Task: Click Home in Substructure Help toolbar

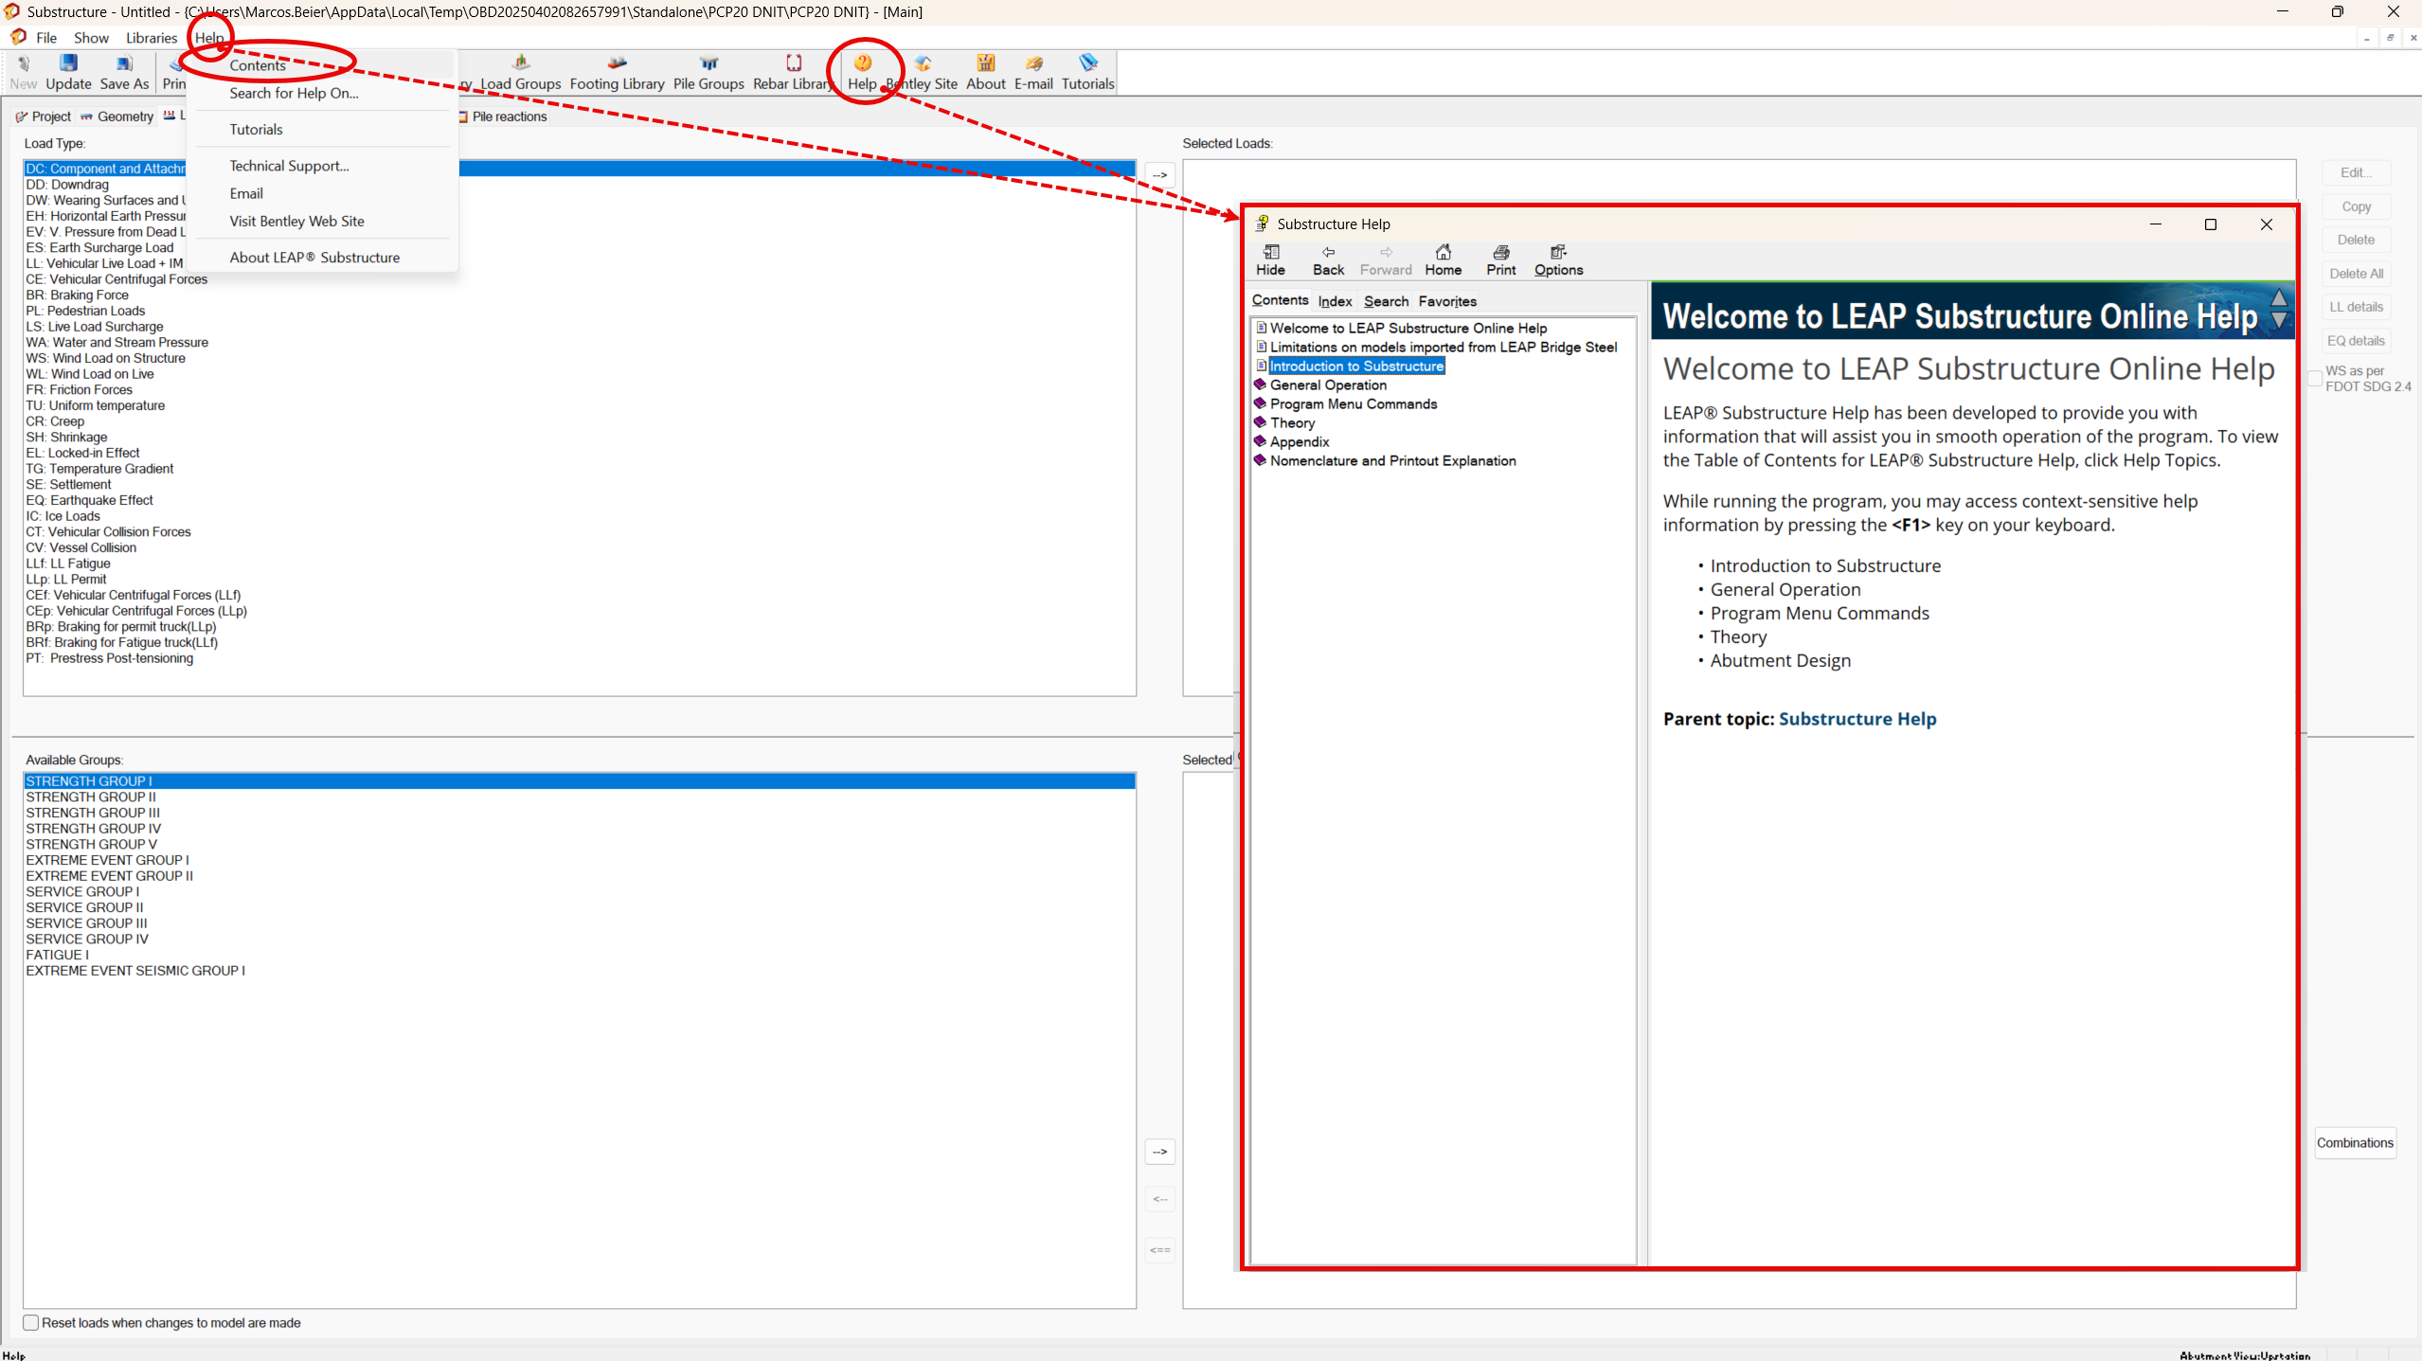Action: point(1443,260)
